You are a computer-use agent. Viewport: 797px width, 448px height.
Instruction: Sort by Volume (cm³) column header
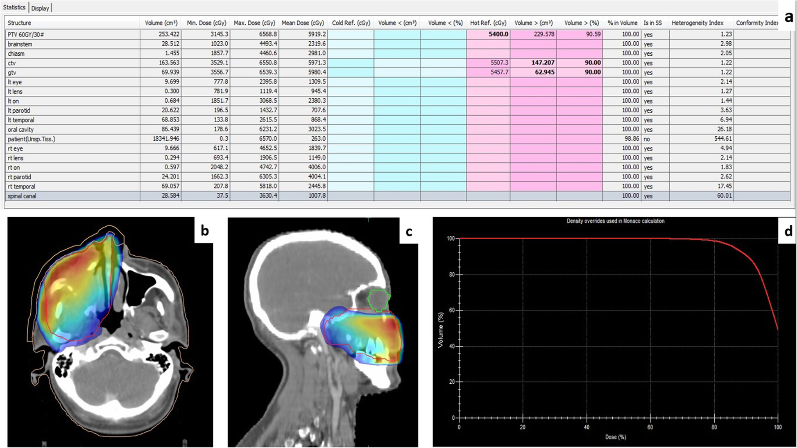point(161,23)
